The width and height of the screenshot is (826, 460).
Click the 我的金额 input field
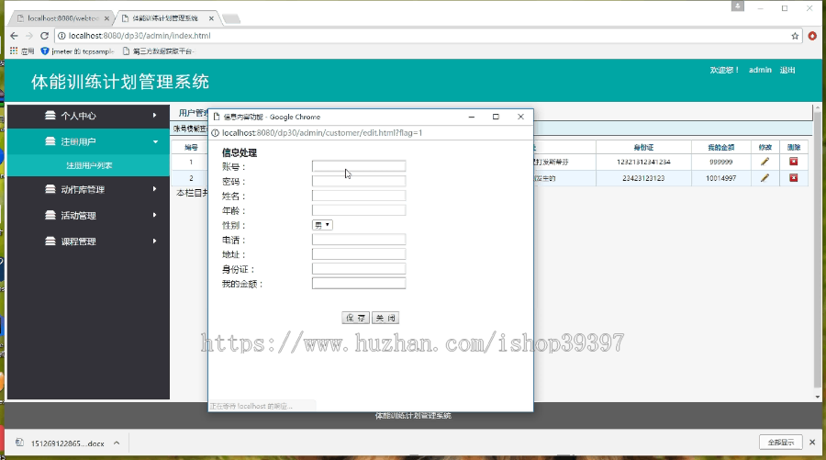[x=359, y=284]
